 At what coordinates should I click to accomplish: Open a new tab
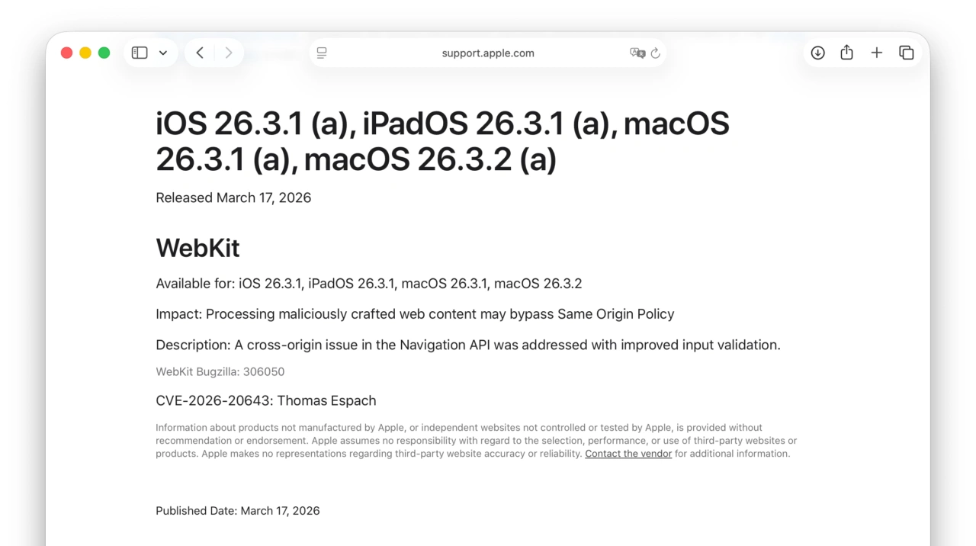click(x=876, y=53)
